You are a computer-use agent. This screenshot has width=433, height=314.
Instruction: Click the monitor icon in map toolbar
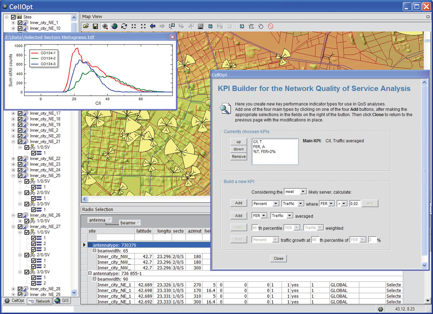click(x=201, y=26)
